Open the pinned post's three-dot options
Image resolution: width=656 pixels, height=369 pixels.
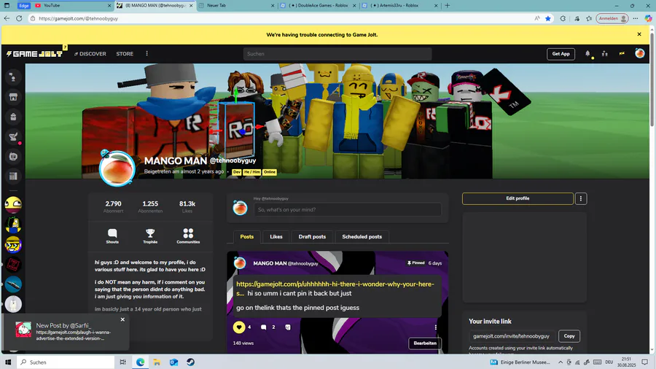tap(436, 327)
